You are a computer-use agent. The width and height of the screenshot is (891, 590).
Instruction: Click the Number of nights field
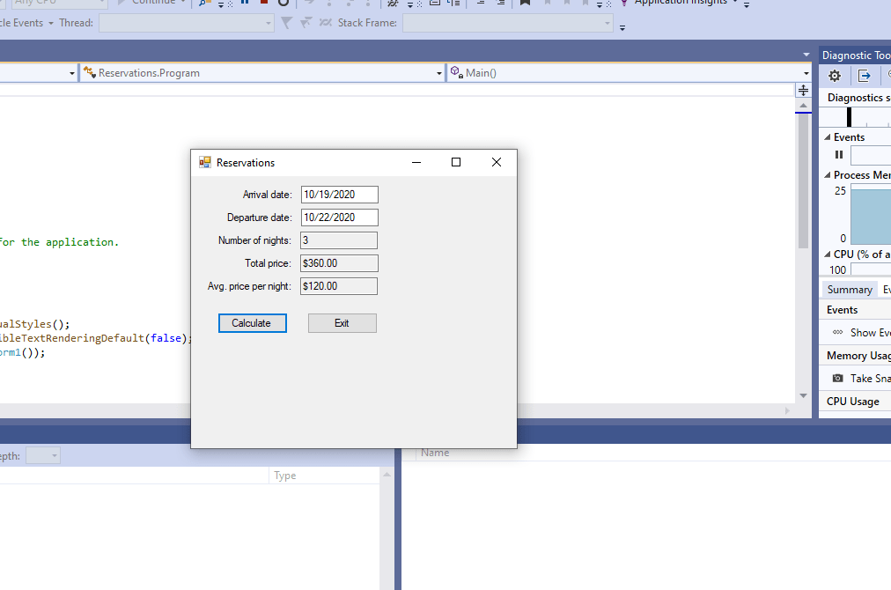click(339, 240)
